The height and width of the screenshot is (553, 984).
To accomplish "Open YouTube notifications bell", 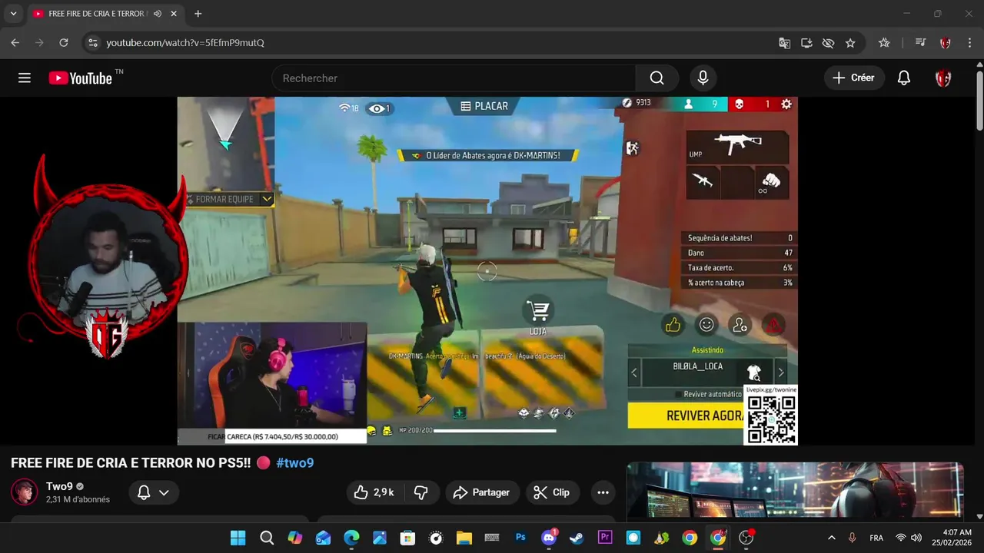I will point(904,78).
